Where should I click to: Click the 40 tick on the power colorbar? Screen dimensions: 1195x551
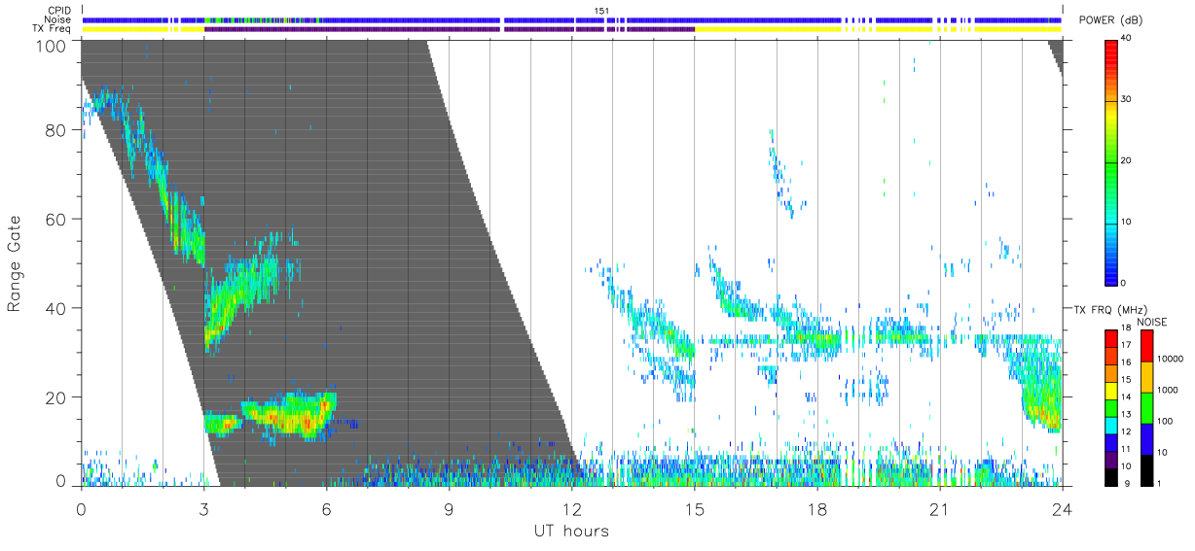1127,39
